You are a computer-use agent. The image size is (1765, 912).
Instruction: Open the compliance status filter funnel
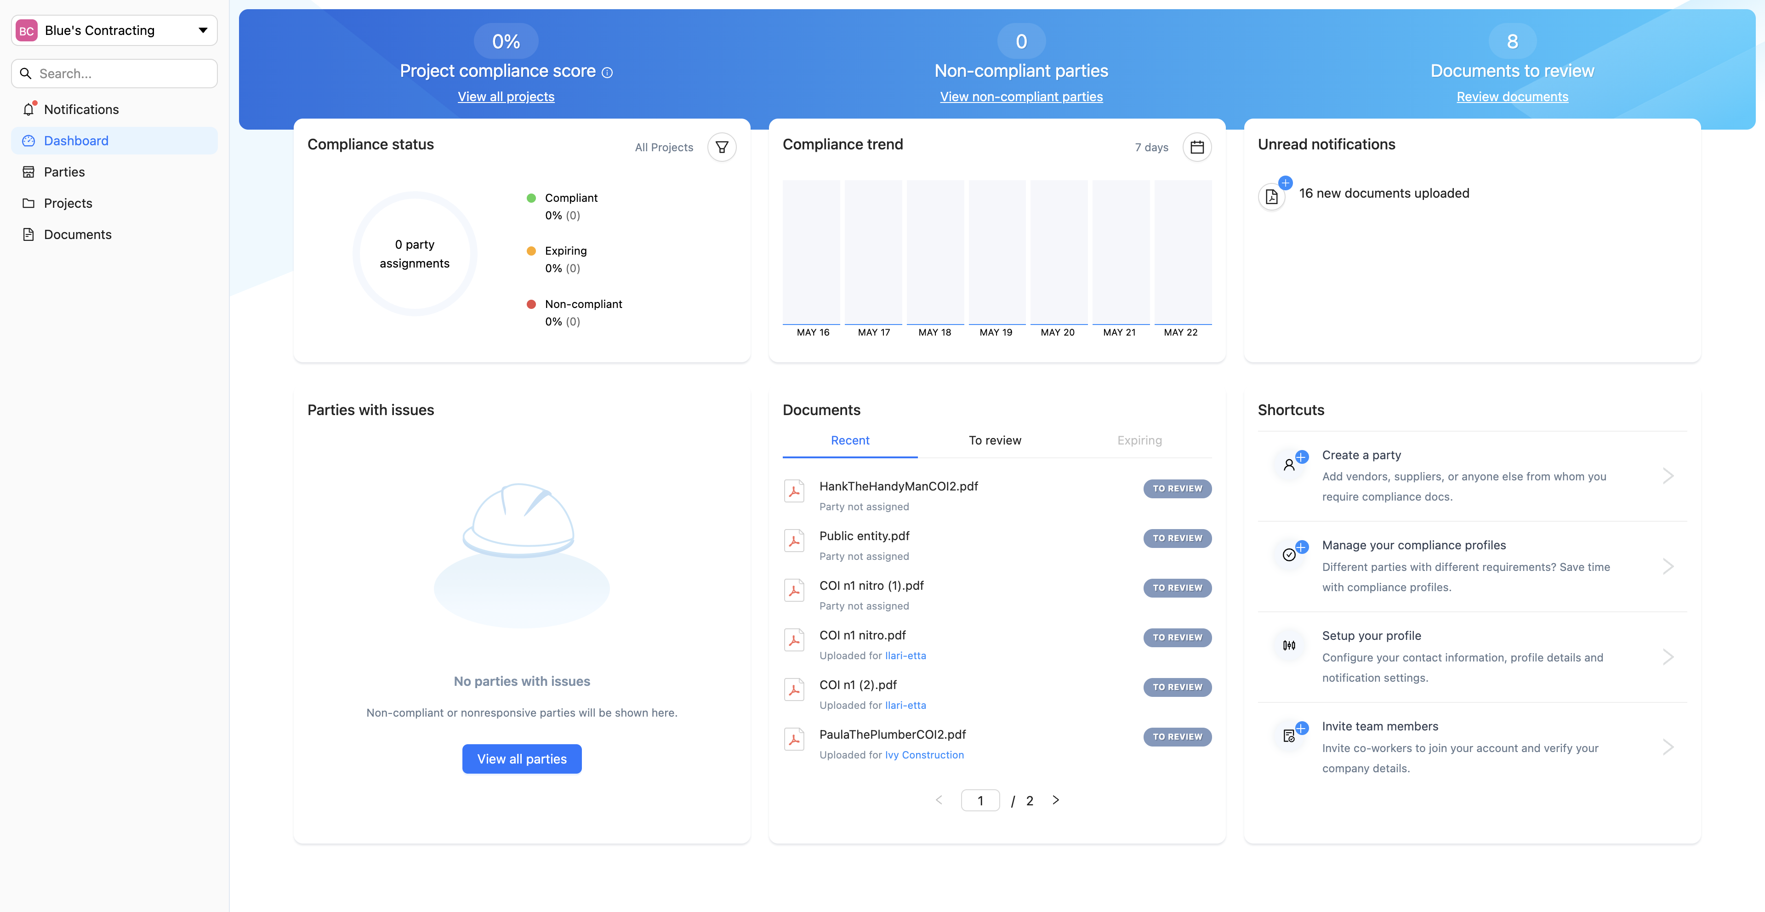coord(722,147)
